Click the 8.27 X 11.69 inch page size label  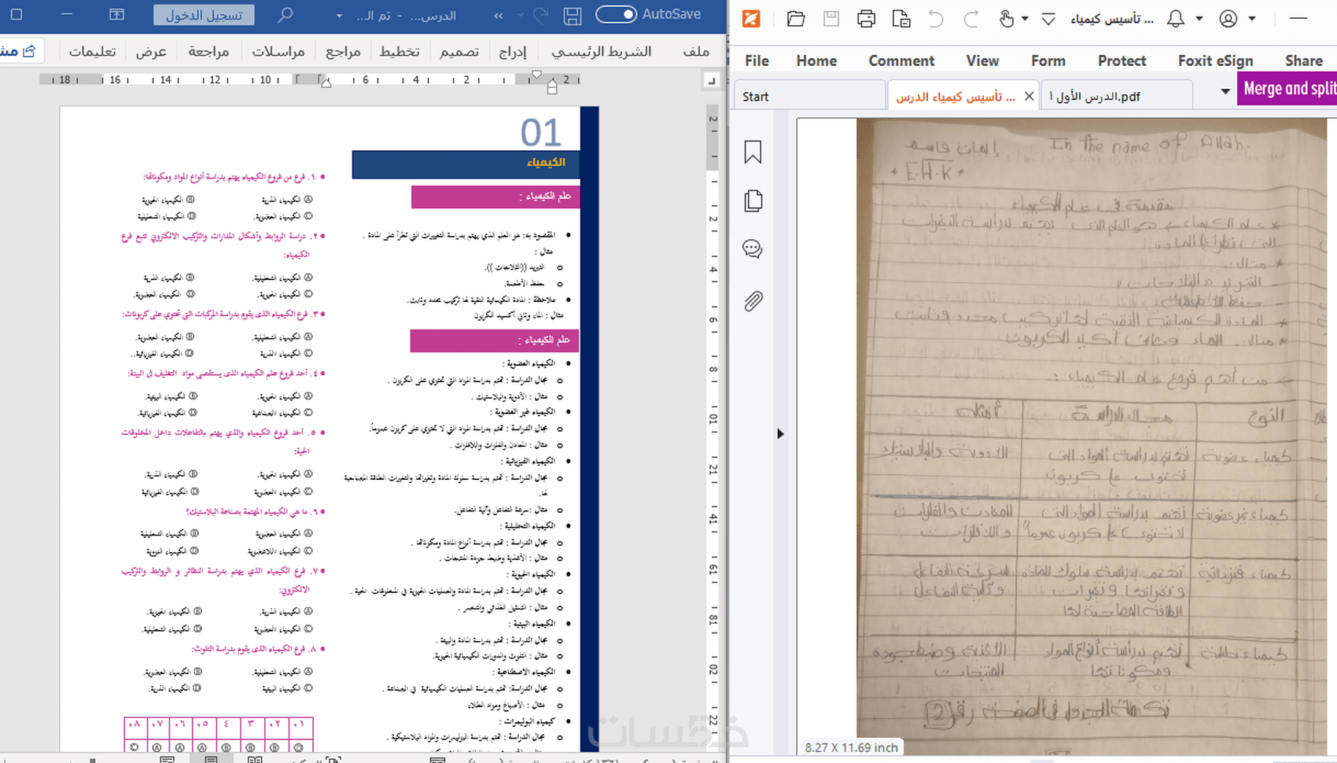[x=851, y=748]
